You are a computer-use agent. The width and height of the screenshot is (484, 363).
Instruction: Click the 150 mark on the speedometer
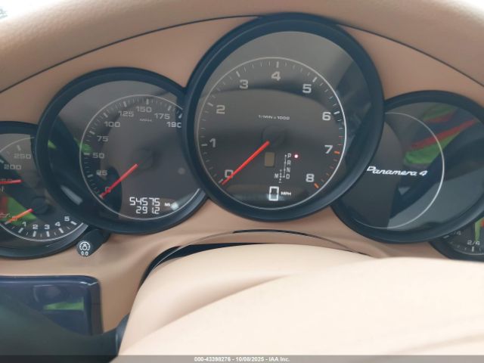point(143,109)
